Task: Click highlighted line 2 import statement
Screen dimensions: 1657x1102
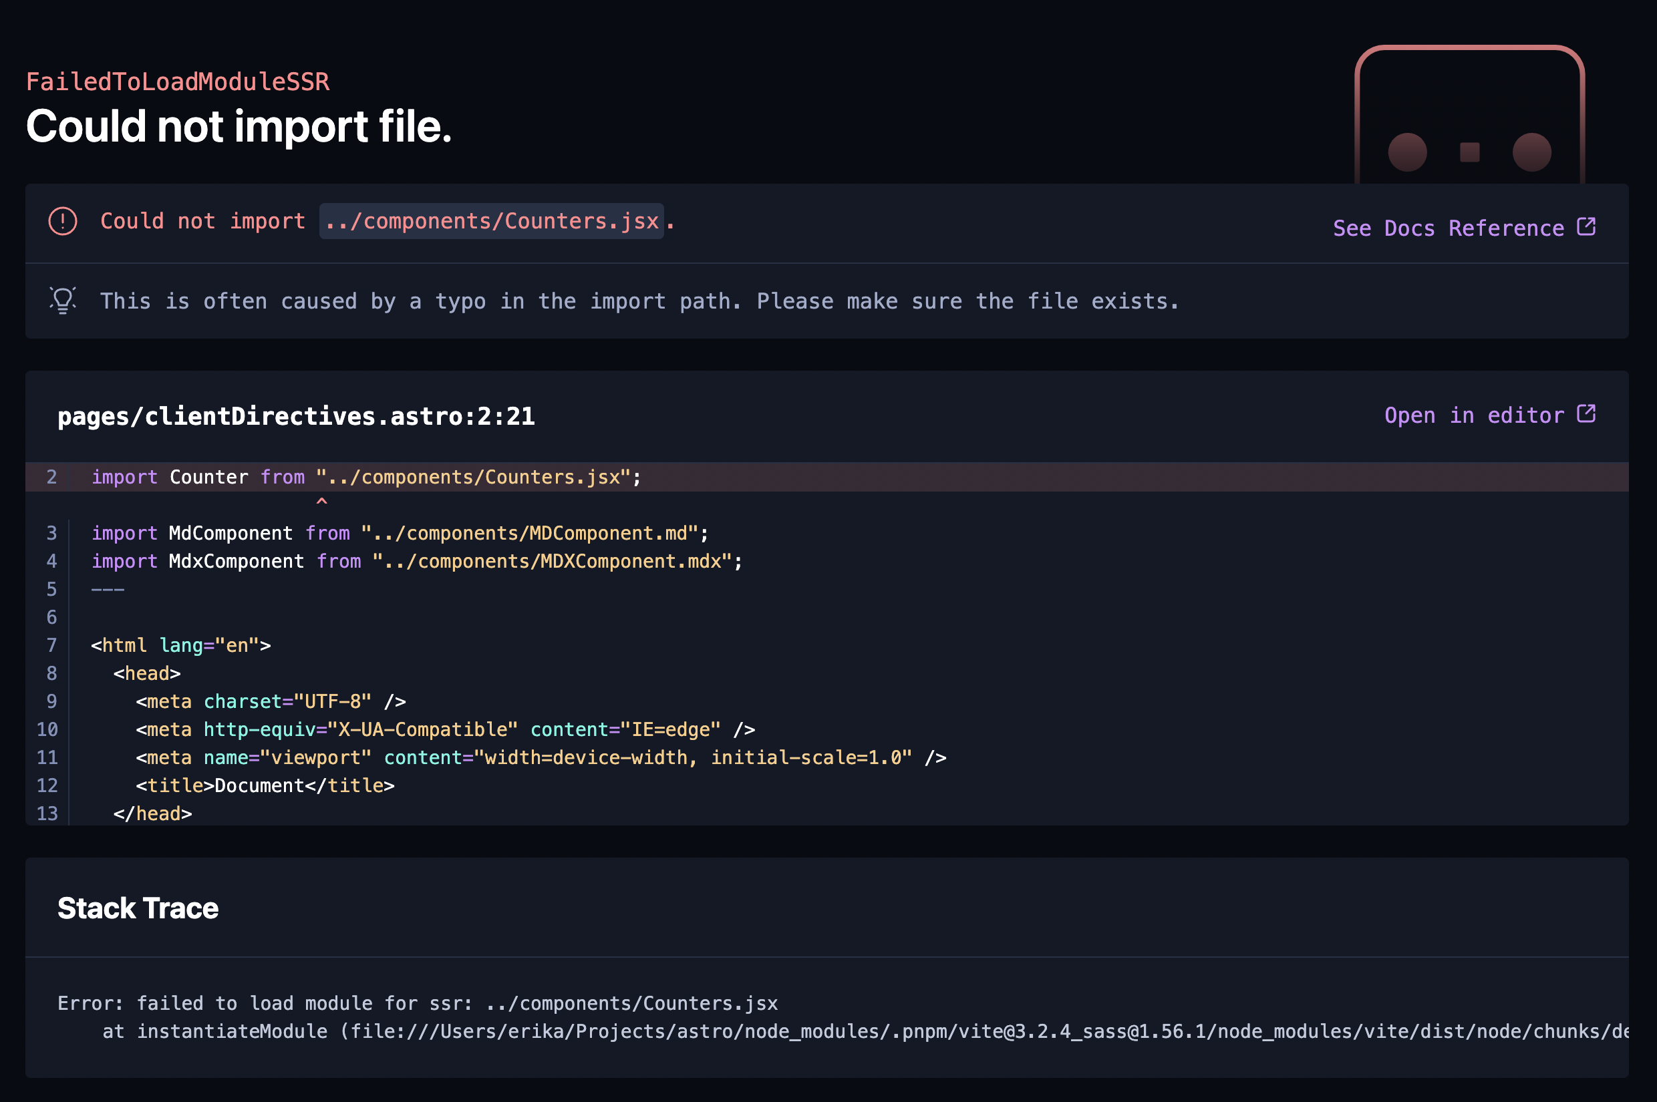Action: (365, 478)
